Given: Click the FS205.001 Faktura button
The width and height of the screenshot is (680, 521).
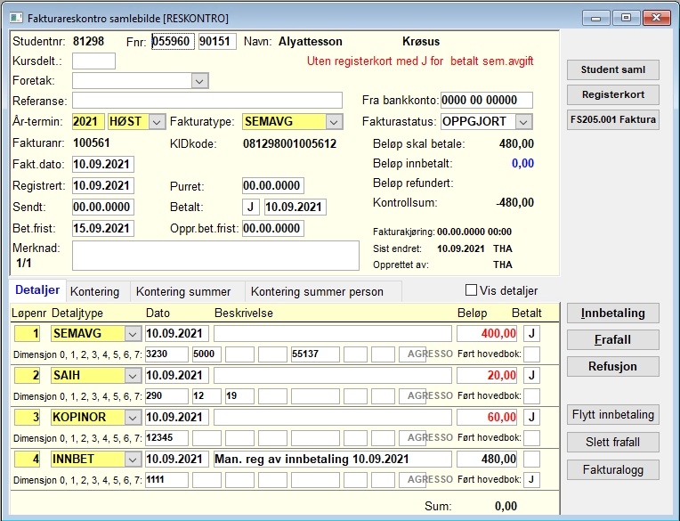Looking at the screenshot, I should (612, 119).
